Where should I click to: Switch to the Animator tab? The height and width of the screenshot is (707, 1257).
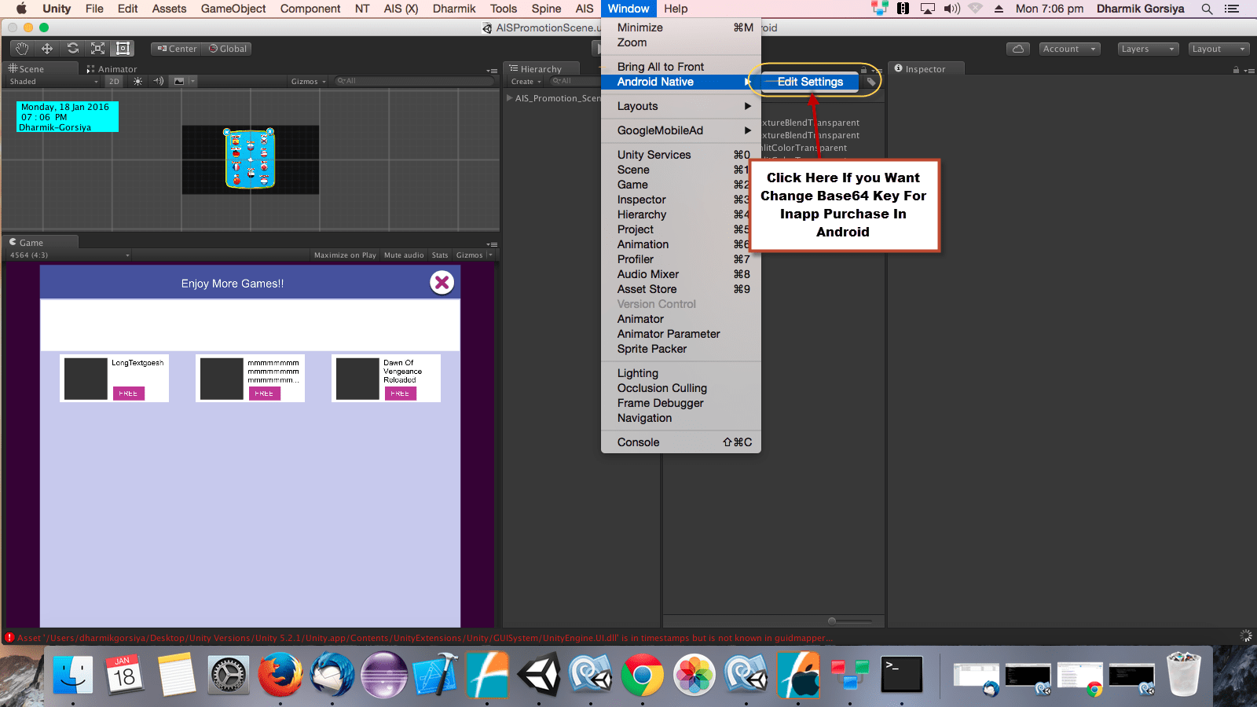112,69
